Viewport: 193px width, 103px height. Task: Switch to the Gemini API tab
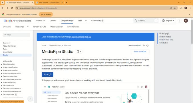click(x=41, y=21)
